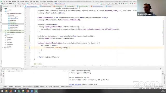Image resolution: width=166 pixels, height=93 pixels.
Task: Click the red Stop icon in toolbar
Action: tap(135, 4)
